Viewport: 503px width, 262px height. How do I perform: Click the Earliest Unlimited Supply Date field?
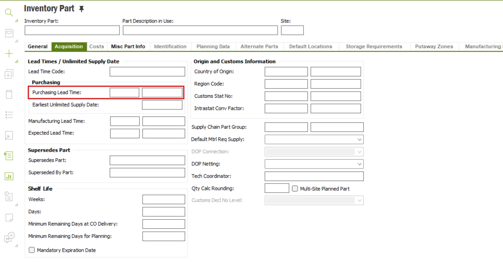coord(162,105)
